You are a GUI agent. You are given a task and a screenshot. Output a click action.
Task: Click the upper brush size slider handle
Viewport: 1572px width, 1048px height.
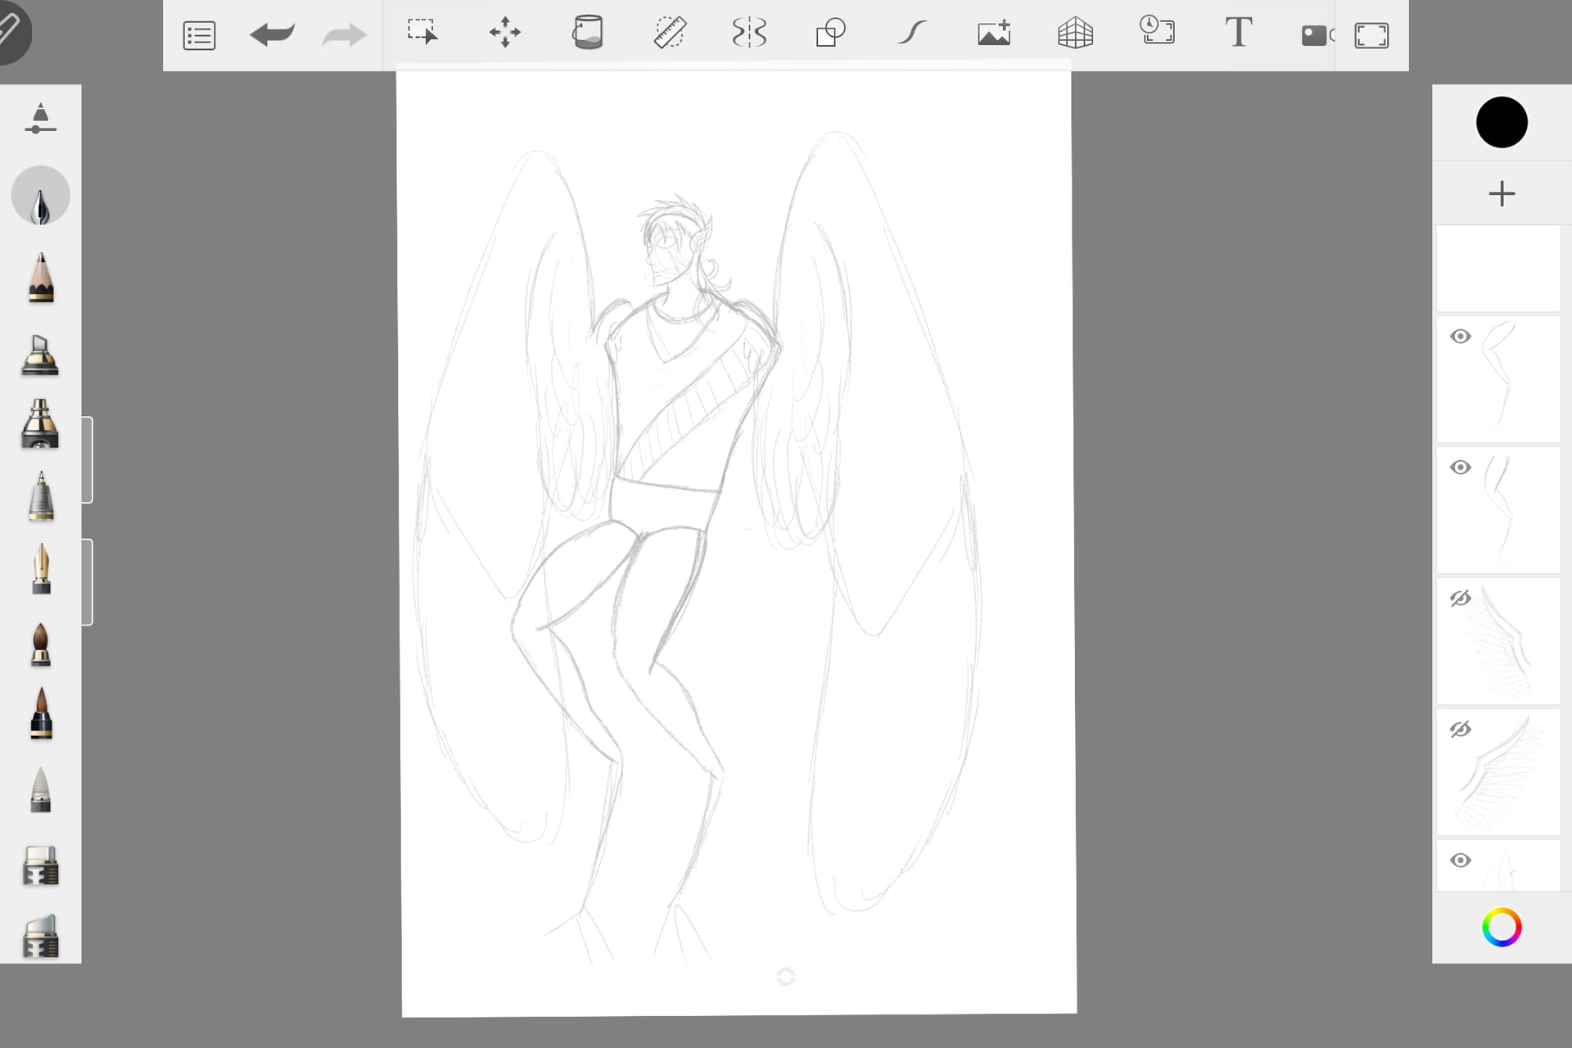point(87,459)
